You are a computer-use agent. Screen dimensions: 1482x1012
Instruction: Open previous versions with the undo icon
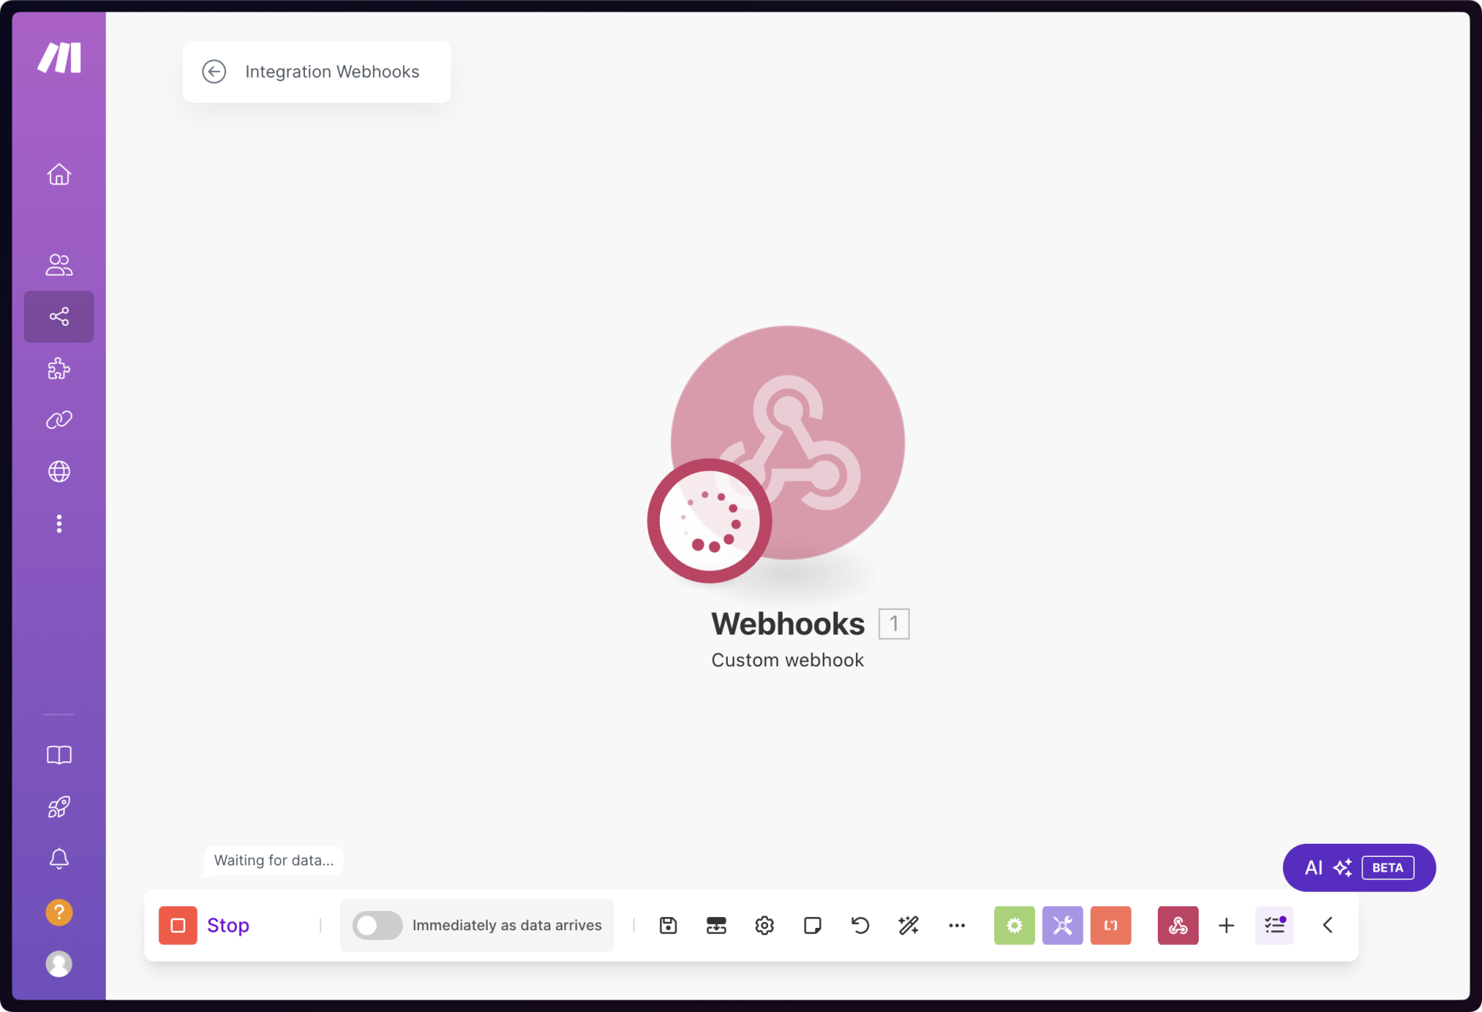point(860,925)
